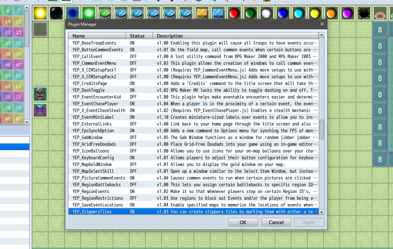The width and height of the screenshot is (393, 249).
Task: Select YEP_ExternalLinks plugin row
Action: (x=194, y=124)
